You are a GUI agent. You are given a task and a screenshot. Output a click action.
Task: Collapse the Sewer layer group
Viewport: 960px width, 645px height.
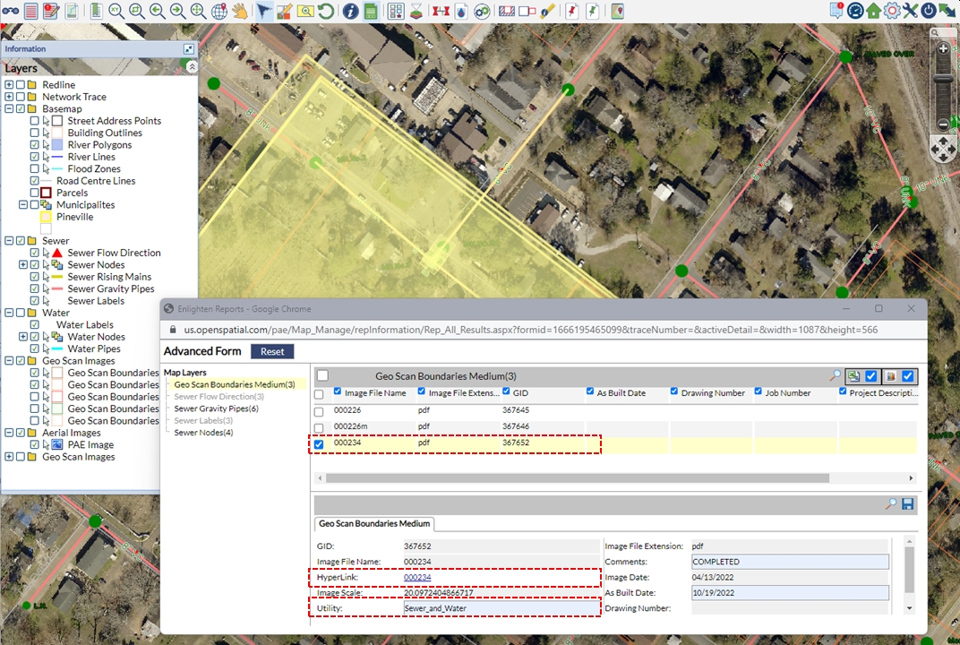point(9,241)
